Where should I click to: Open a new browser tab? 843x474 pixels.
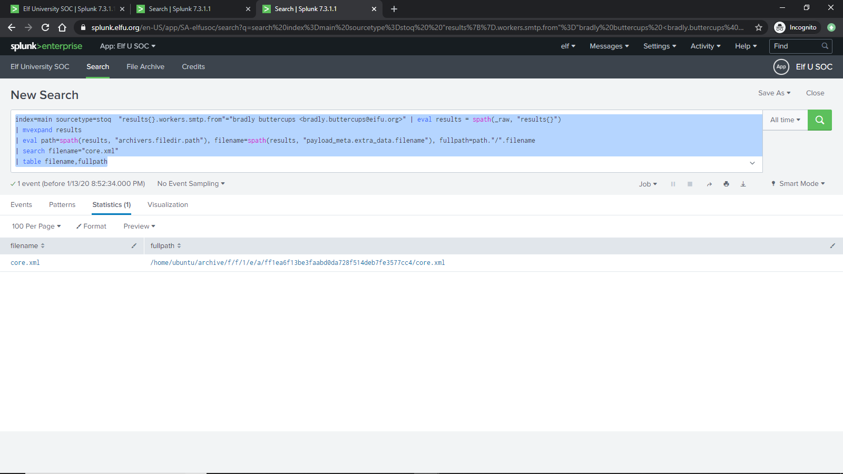tap(394, 9)
